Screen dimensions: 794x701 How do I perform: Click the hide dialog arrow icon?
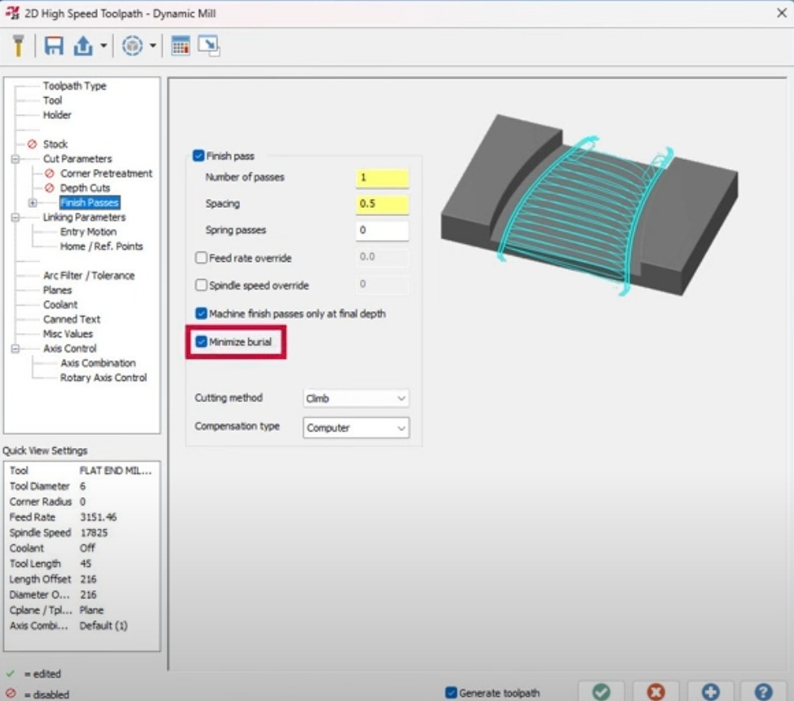pyautogui.click(x=209, y=45)
